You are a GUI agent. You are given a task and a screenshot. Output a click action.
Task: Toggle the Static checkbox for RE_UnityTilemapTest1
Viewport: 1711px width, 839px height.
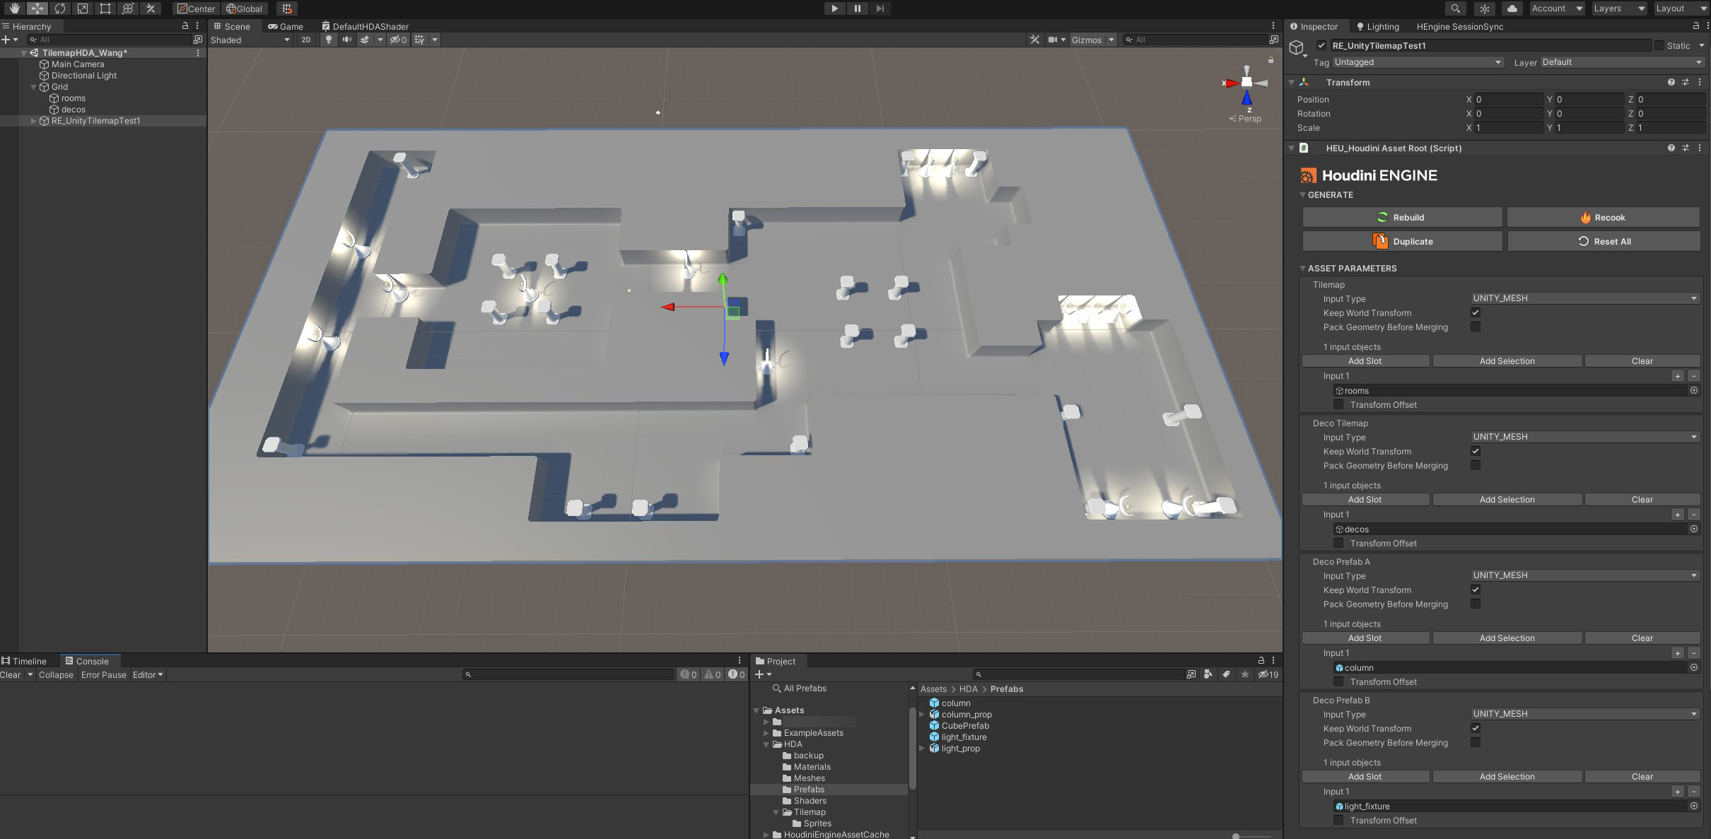[x=1661, y=45]
